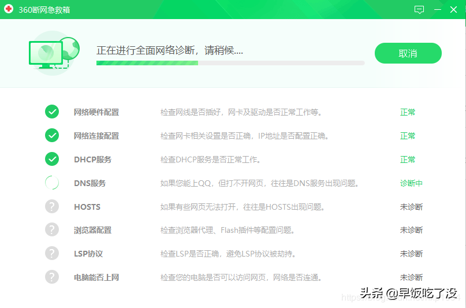Select the LSP协议 item label
Viewport: 466px width, 308px height.
point(88,254)
